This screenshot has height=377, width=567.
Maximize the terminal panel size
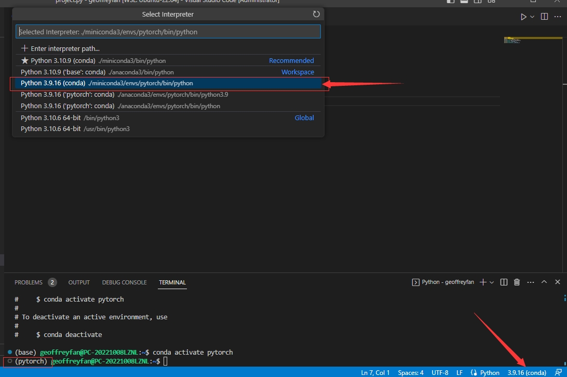(544, 282)
